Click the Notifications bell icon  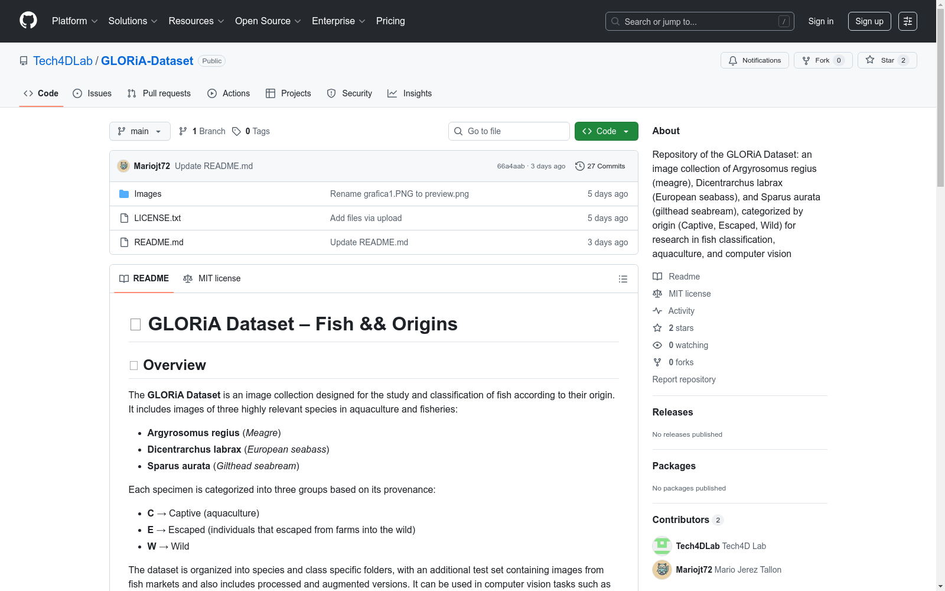[x=733, y=60]
